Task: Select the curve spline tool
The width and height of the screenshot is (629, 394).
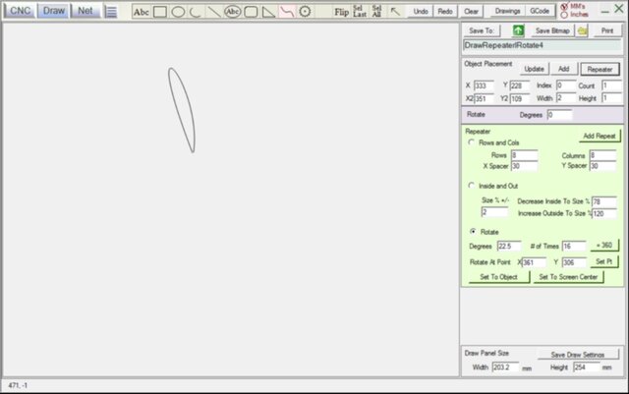Action: [x=287, y=12]
